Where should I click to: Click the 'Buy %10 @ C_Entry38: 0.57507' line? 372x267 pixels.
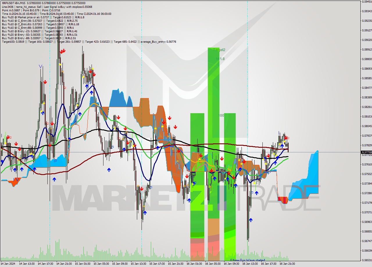click(x=40, y=21)
